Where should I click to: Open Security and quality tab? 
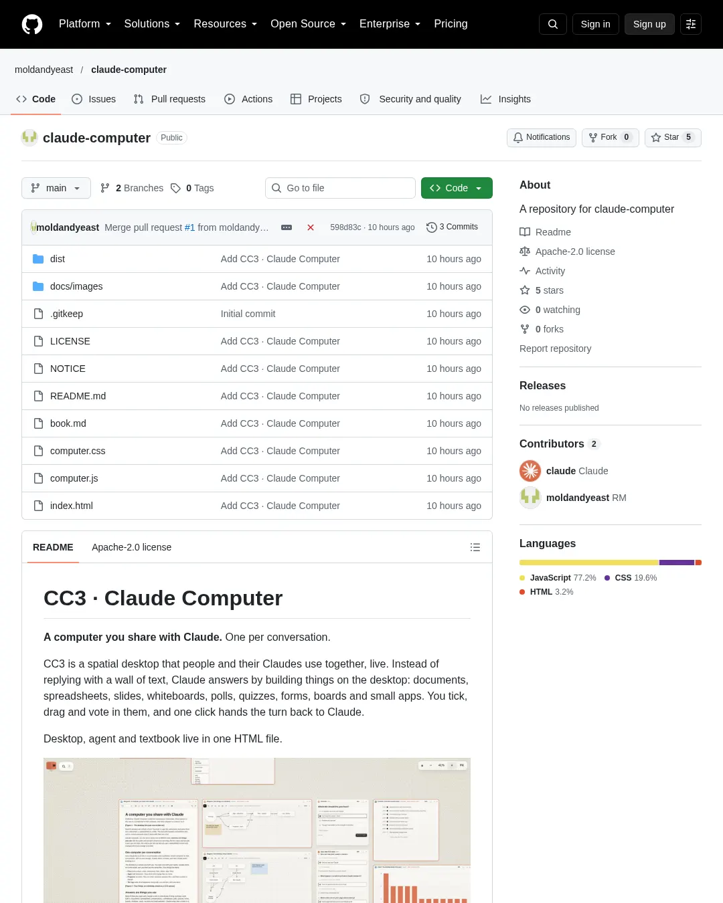[410, 99]
